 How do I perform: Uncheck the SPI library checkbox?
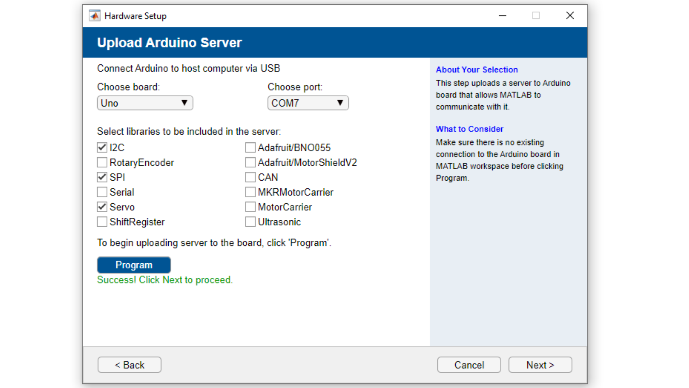tap(102, 177)
